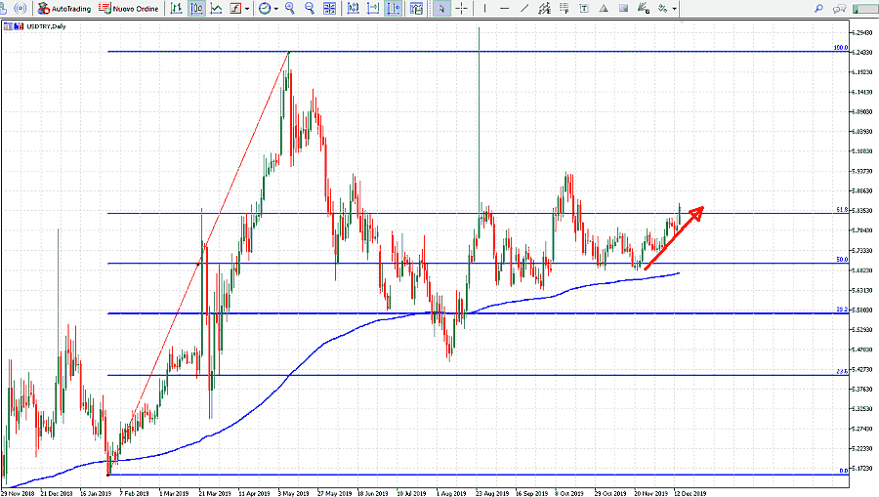Pick the trendline drawing tool

[524, 9]
